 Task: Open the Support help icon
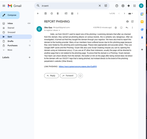[117, 6]
